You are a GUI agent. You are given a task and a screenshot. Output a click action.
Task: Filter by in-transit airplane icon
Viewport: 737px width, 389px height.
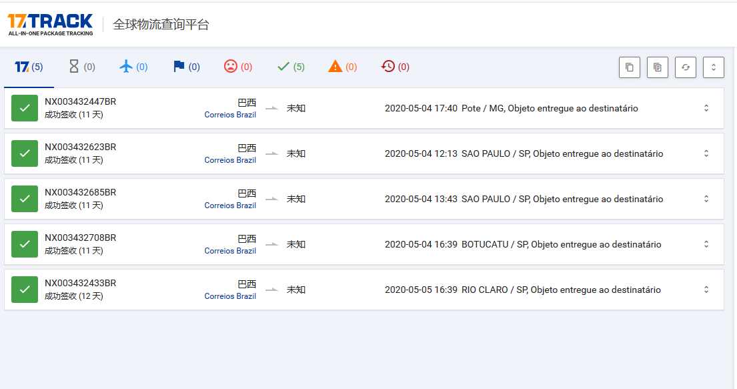[133, 67]
